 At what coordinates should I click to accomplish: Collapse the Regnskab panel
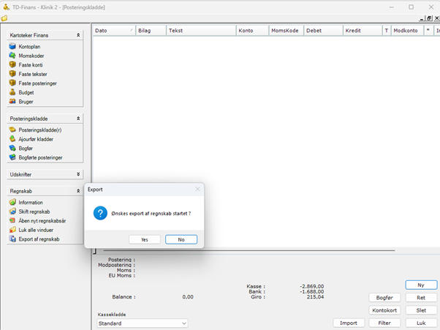coord(78,191)
